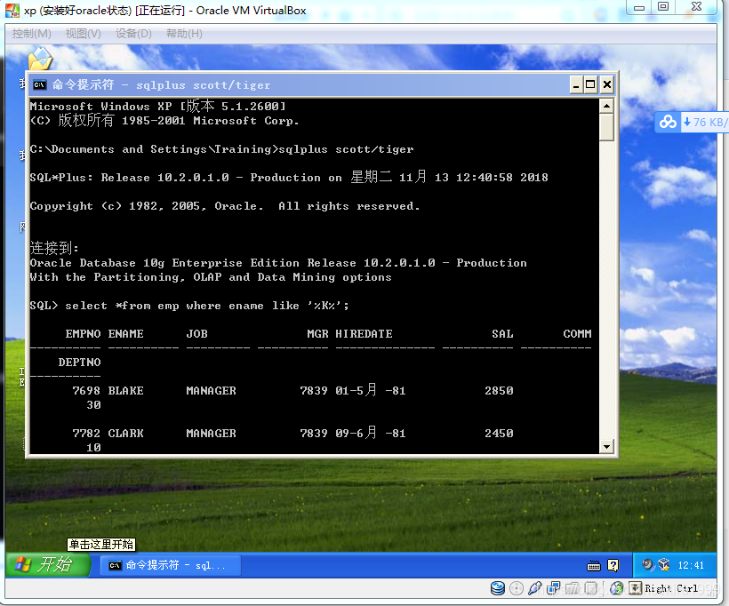Click the XP taskbar clock 12:41
729x606 pixels.
[x=691, y=565]
